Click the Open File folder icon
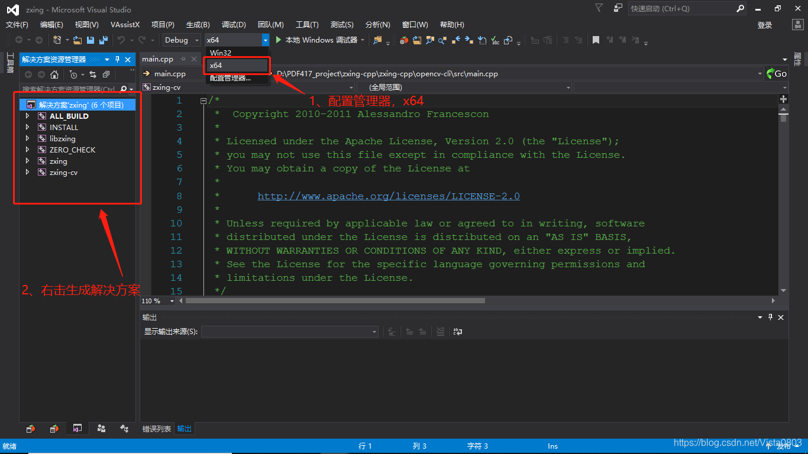808x454 pixels. pyautogui.click(x=77, y=40)
